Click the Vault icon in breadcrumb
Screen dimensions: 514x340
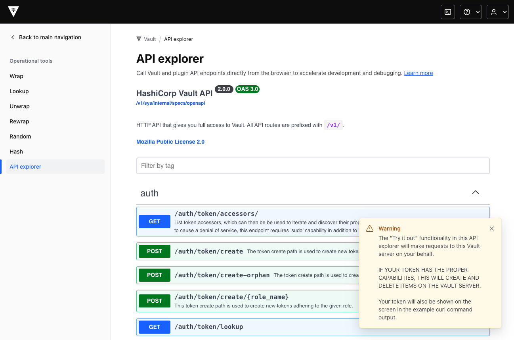(139, 39)
